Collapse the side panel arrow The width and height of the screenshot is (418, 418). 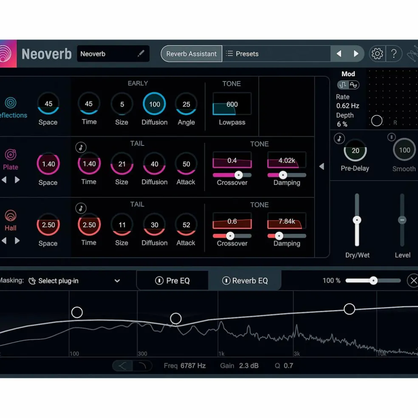322,167
